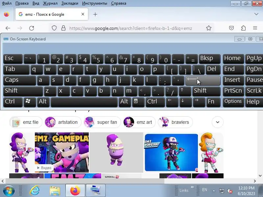Bookmark this page with the star icon
The image size is (263, 197).
(209, 28)
